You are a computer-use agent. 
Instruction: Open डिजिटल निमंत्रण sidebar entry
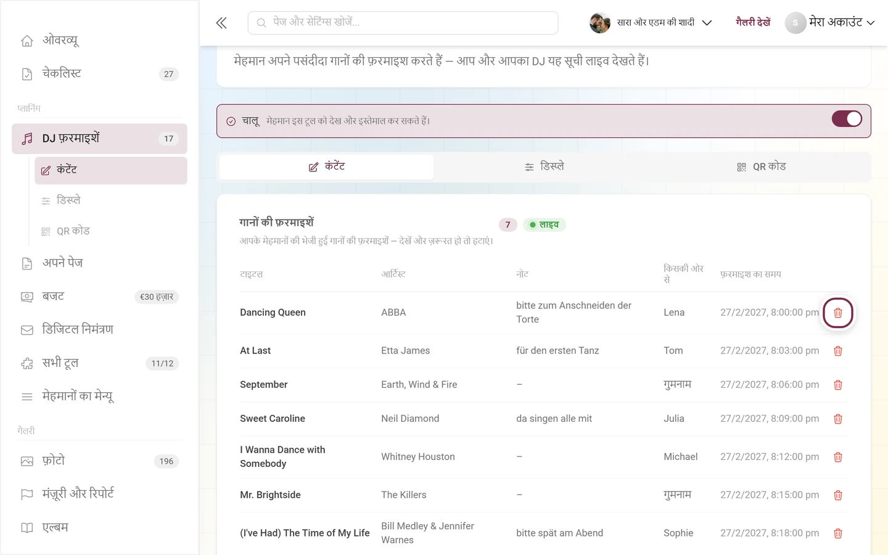point(99,330)
